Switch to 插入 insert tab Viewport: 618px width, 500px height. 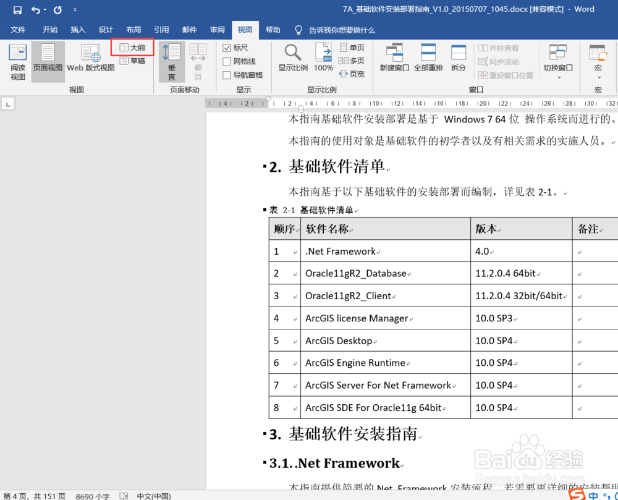click(x=78, y=30)
